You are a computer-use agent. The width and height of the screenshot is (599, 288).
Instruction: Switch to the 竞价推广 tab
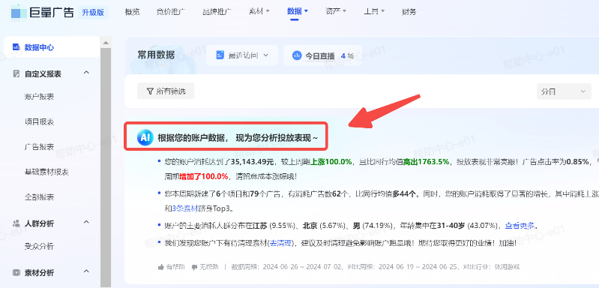click(171, 12)
